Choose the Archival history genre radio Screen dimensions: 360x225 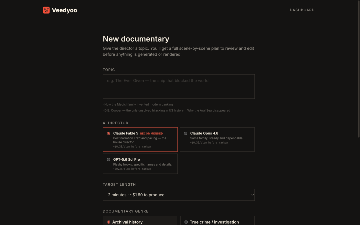click(x=108, y=222)
